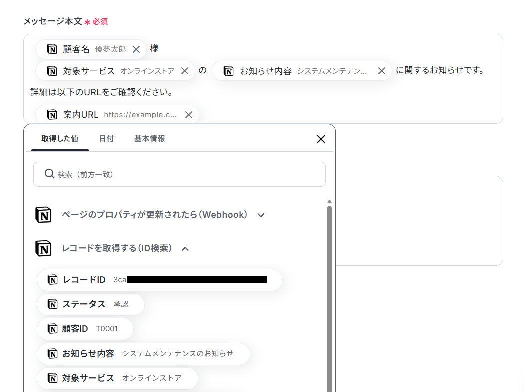Expand ページのプロパティが更新されたら(Webhook) section chevron
The image size is (524, 392).
click(261, 215)
